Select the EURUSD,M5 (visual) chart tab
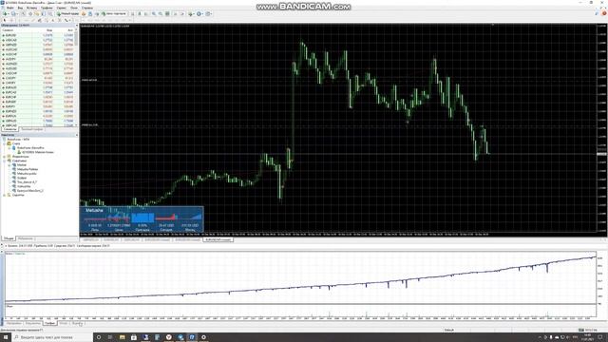 [x=218, y=239]
